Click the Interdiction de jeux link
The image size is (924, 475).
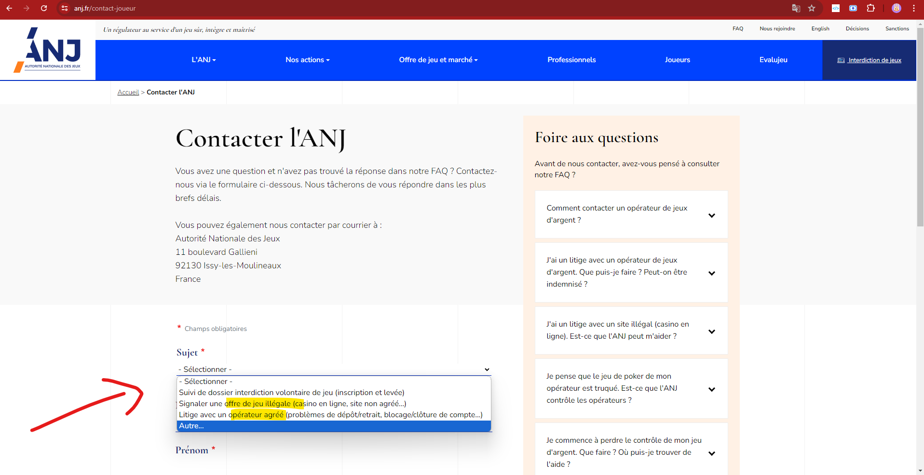tap(869, 60)
